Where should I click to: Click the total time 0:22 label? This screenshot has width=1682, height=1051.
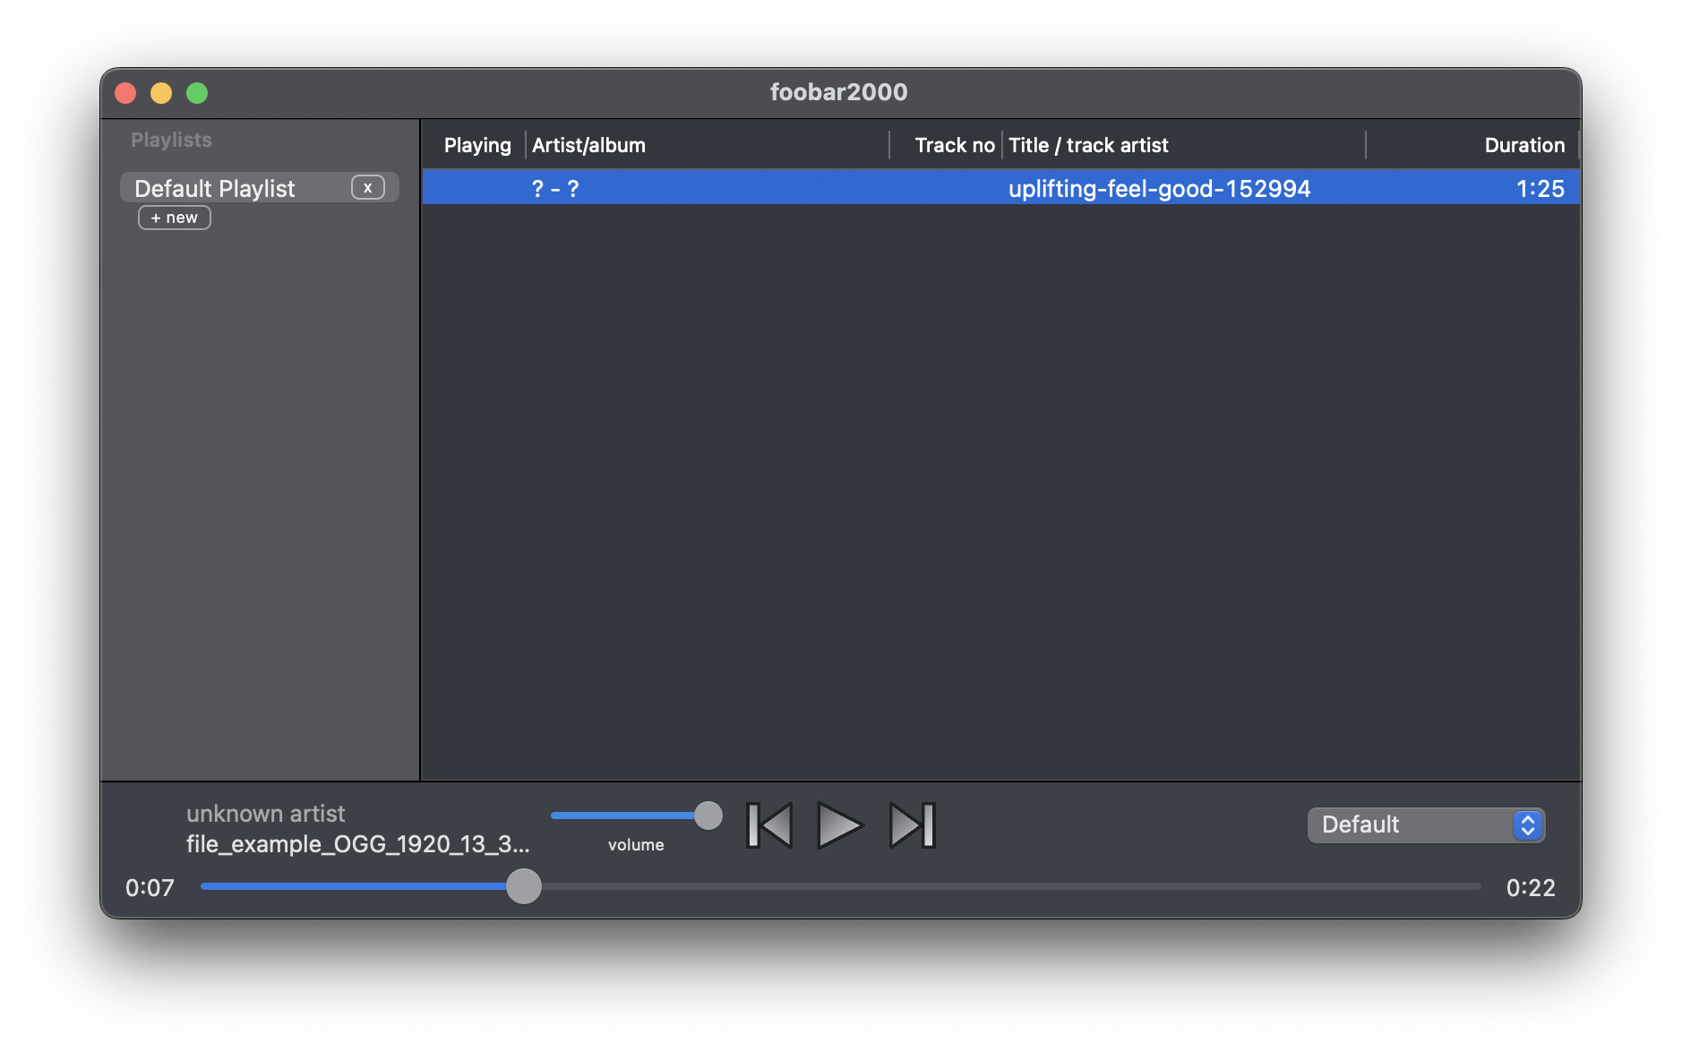click(1531, 888)
